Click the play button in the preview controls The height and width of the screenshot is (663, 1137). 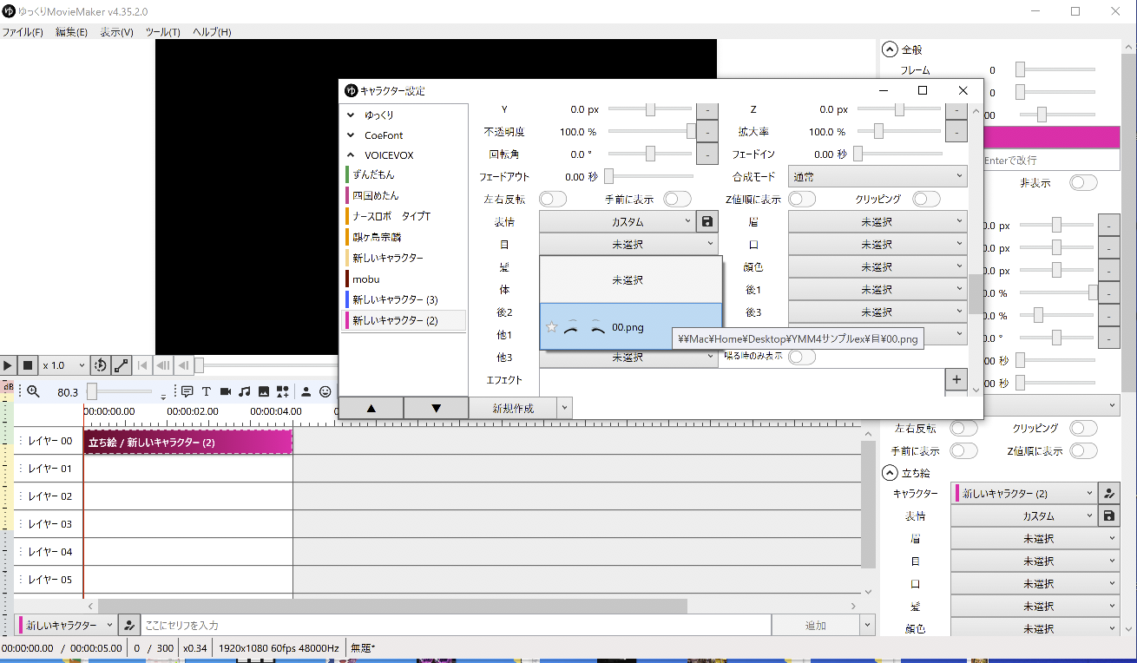click(x=8, y=366)
